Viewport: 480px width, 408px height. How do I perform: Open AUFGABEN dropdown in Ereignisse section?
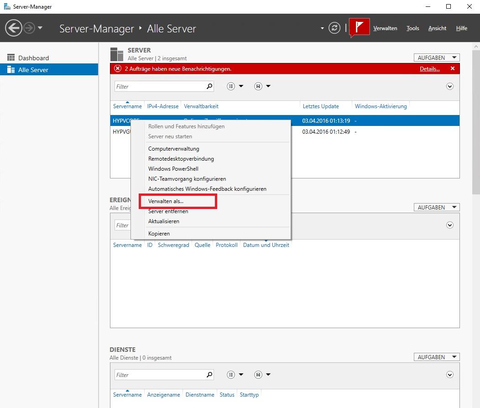click(x=437, y=207)
